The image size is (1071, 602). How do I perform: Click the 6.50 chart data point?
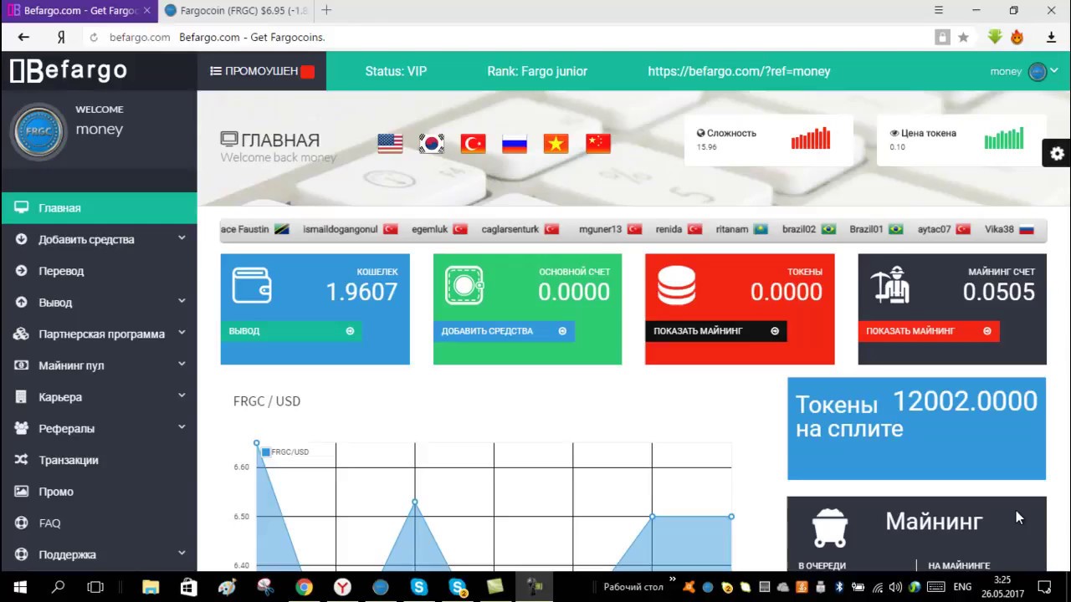coord(652,516)
